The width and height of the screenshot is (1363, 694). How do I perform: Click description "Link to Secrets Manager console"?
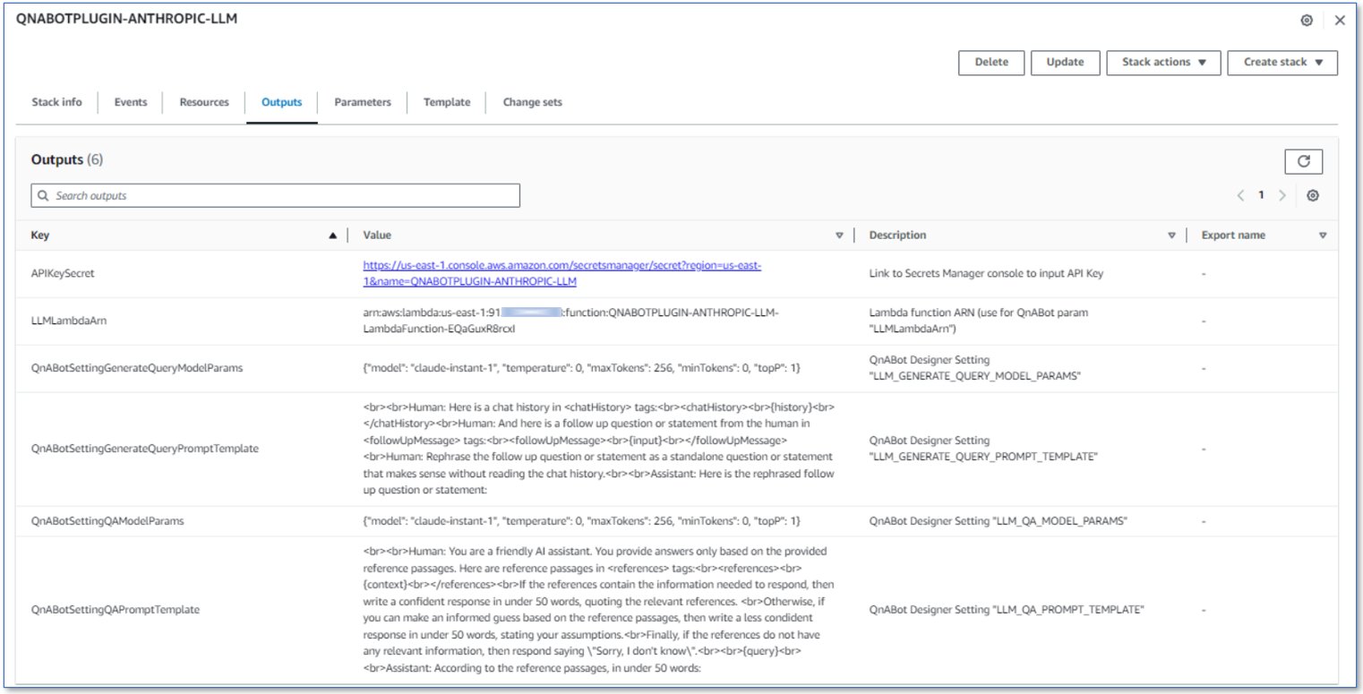click(986, 274)
